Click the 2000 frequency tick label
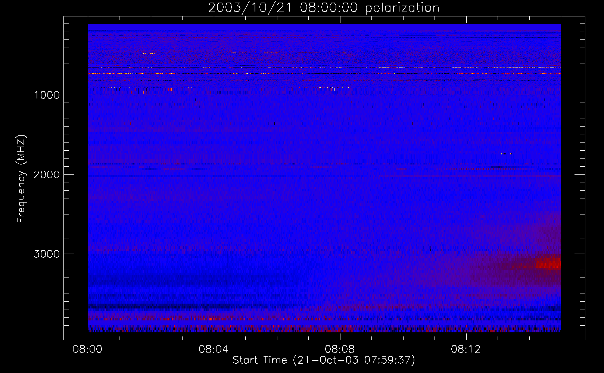 coord(47,175)
